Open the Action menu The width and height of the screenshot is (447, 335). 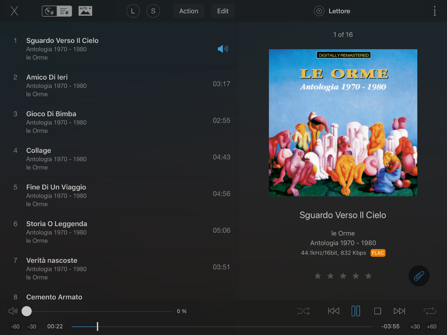(189, 11)
